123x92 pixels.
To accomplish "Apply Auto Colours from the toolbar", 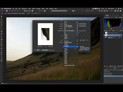I will click(x=30, y=11).
